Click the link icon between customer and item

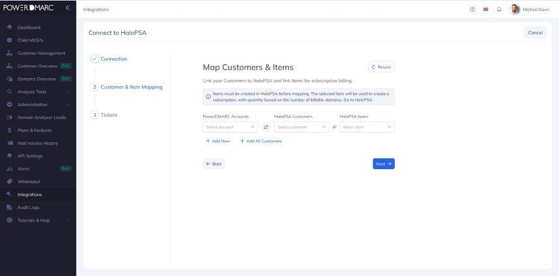click(x=335, y=127)
